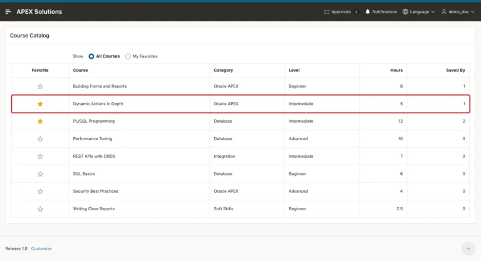Click the Language globe icon
Image resolution: width=481 pixels, height=261 pixels.
click(x=405, y=12)
